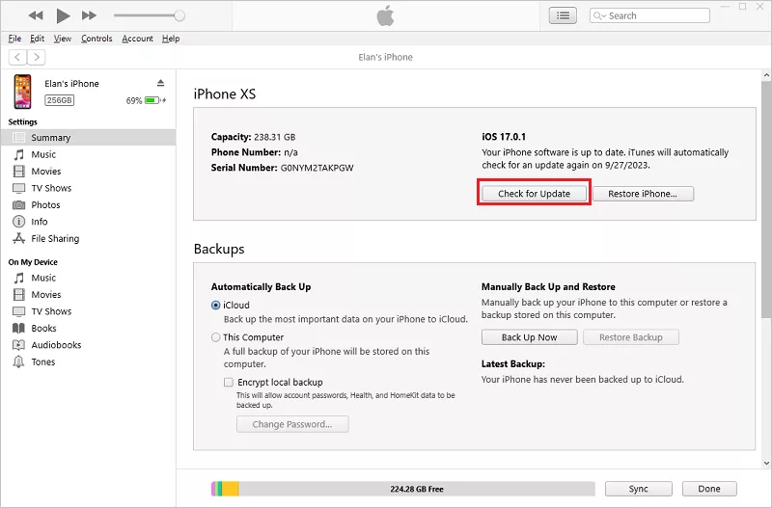Click the Apple logo in header
Viewport: 772px width, 508px height.
[385, 15]
